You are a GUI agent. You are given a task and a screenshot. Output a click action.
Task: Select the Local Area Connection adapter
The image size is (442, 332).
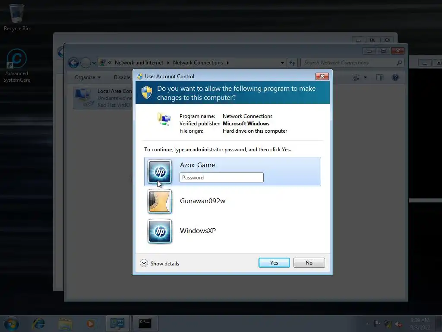[103, 98]
